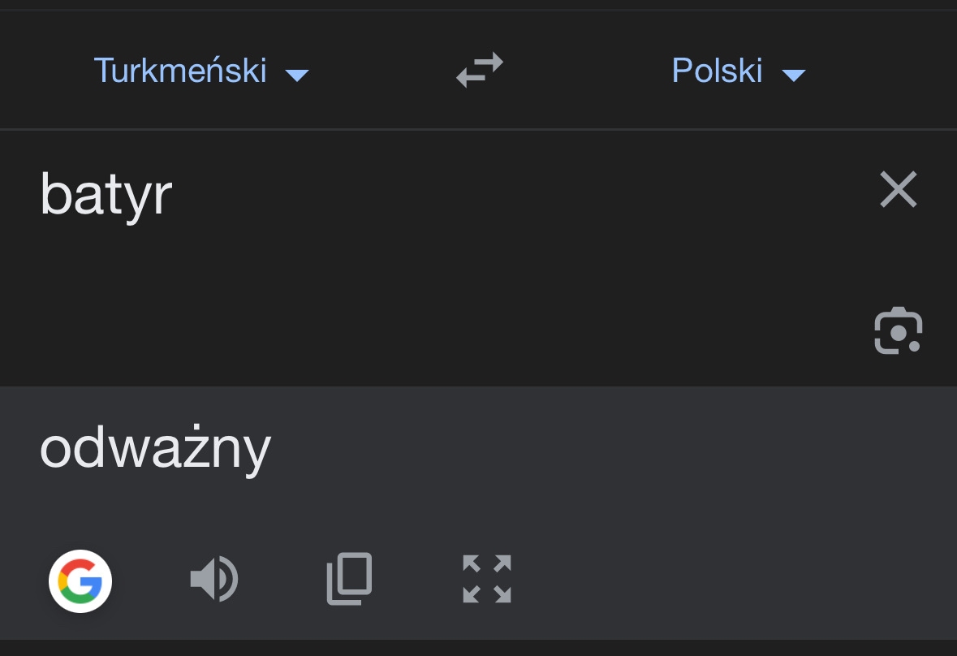The height and width of the screenshot is (656, 957).
Task: Click the blank area between "batyr" and X
Action: [519, 194]
